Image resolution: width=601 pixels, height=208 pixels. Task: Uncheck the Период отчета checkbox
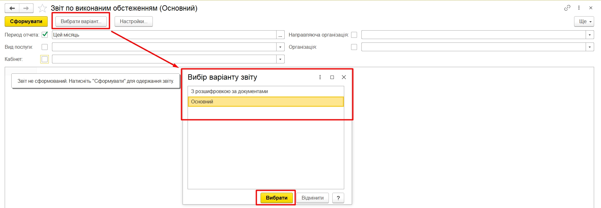pyautogui.click(x=45, y=35)
